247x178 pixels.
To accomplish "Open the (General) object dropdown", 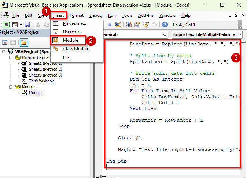I will point(165,35).
